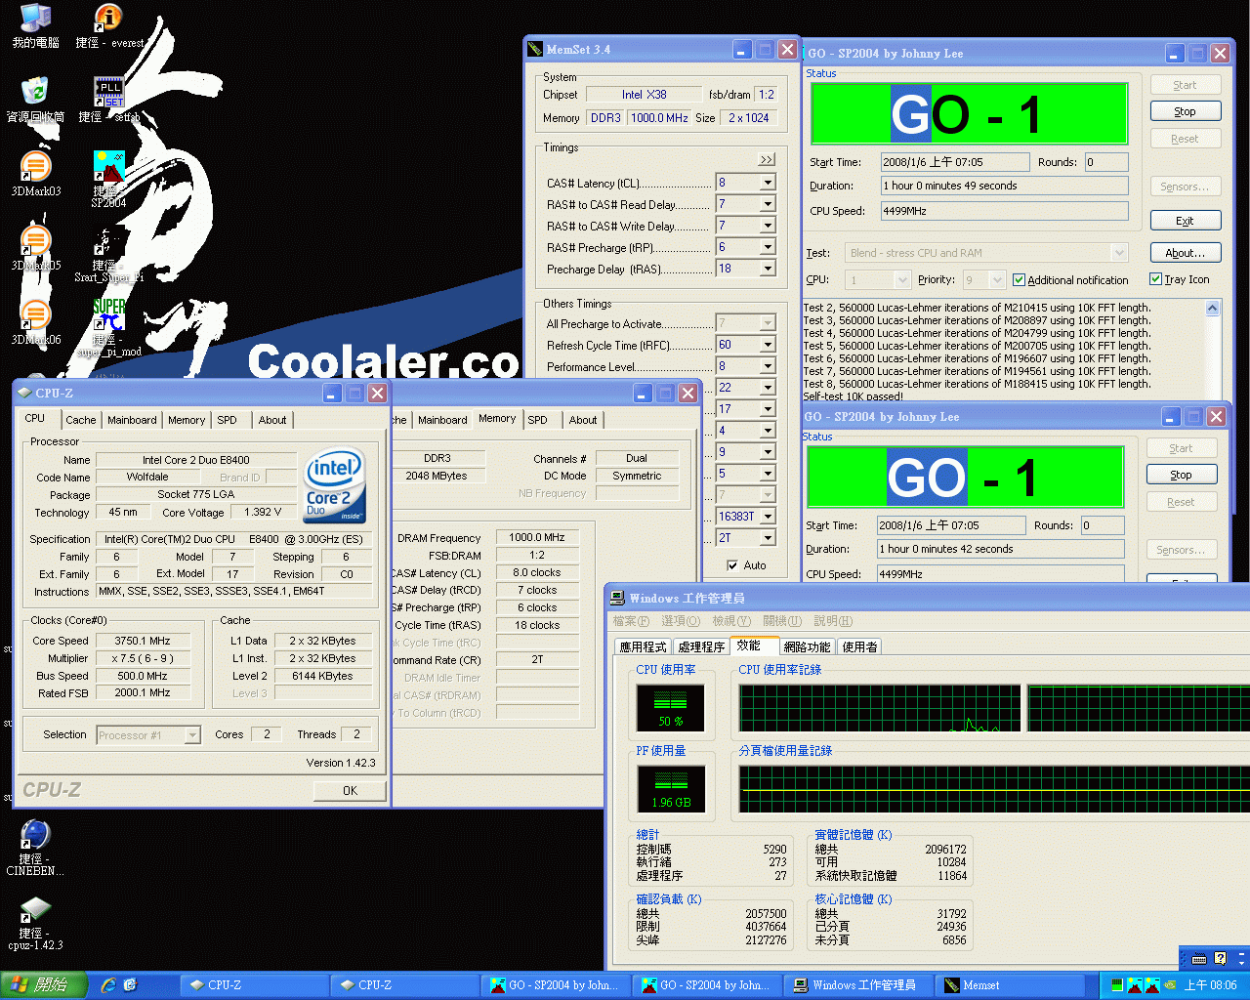This screenshot has width=1250, height=1000.
Task: Expand CAS# Latency (tCL) dropdown
Action: click(x=768, y=183)
